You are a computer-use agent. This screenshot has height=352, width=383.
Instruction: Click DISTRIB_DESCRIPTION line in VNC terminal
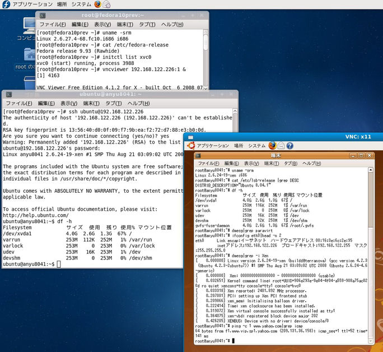pyautogui.click(x=233, y=186)
